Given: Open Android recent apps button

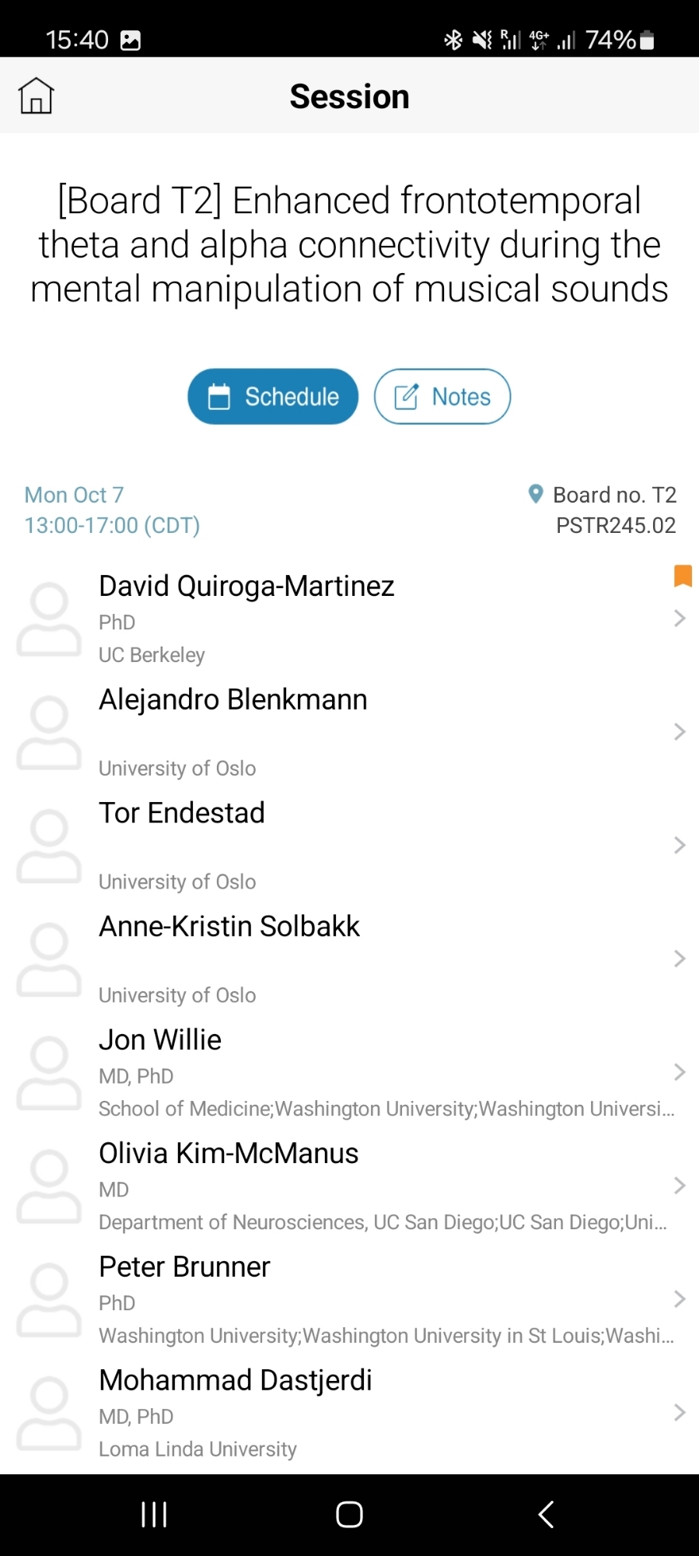Looking at the screenshot, I should 154,1515.
